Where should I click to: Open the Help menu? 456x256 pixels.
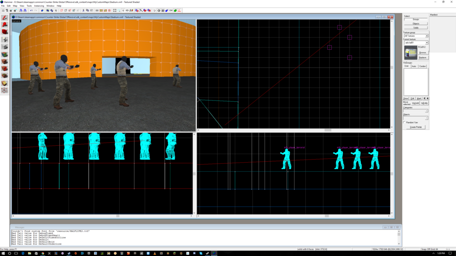pos(59,6)
